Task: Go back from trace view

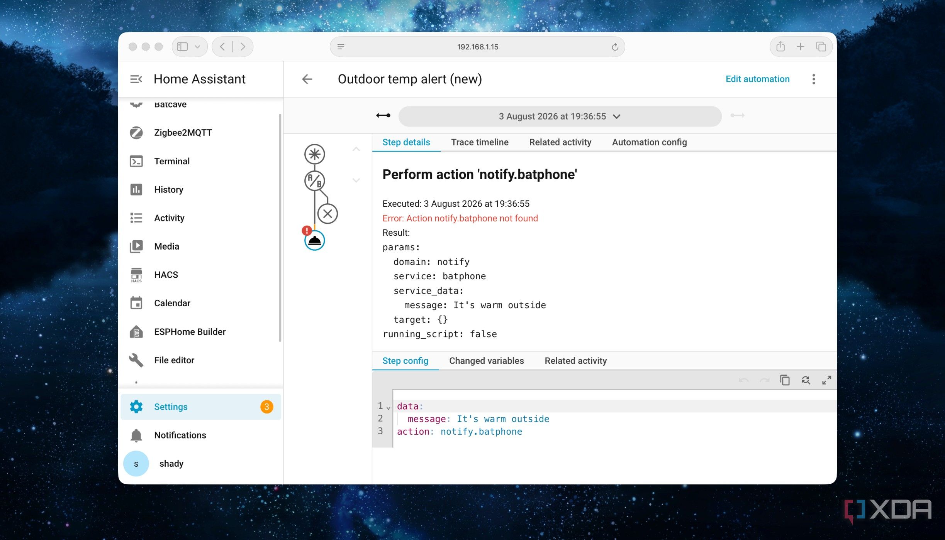Action: pos(307,79)
